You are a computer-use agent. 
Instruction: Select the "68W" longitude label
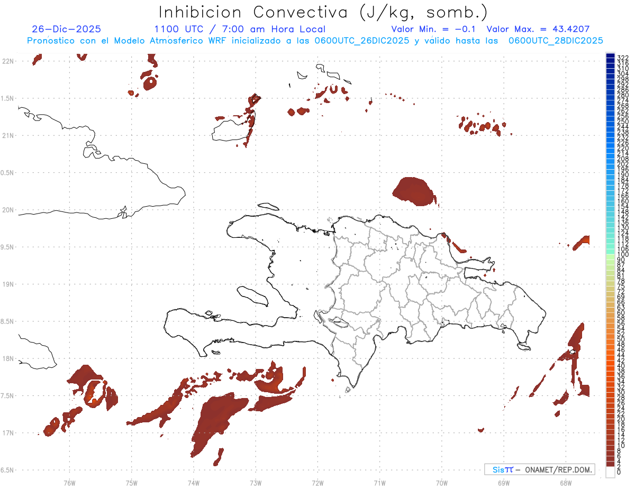click(x=566, y=483)
